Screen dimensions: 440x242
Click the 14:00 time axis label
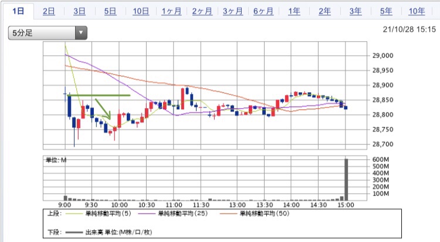click(x=291, y=205)
